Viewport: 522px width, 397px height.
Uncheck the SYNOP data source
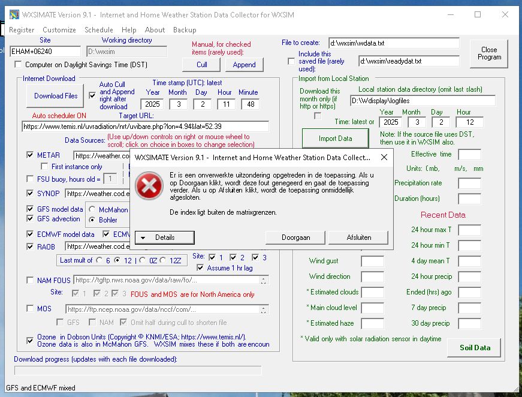pos(30,193)
